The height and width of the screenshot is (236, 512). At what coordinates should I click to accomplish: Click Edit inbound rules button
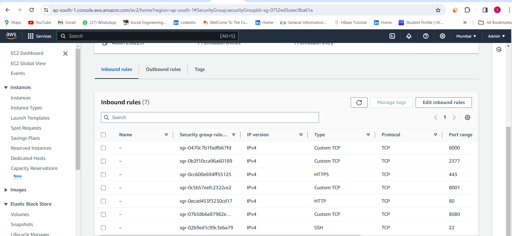pyautogui.click(x=444, y=102)
